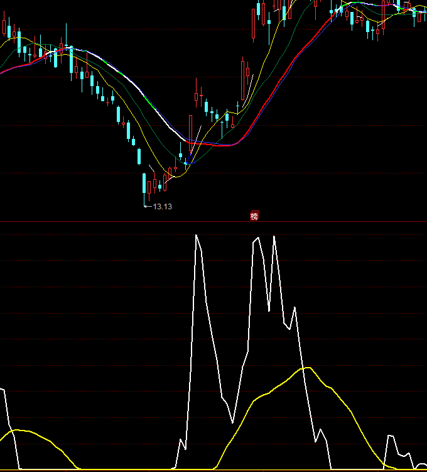Image resolution: width=427 pixels, height=472 pixels.
Task: Click the red candle with long upper wick after bottom
Action: pos(197,96)
